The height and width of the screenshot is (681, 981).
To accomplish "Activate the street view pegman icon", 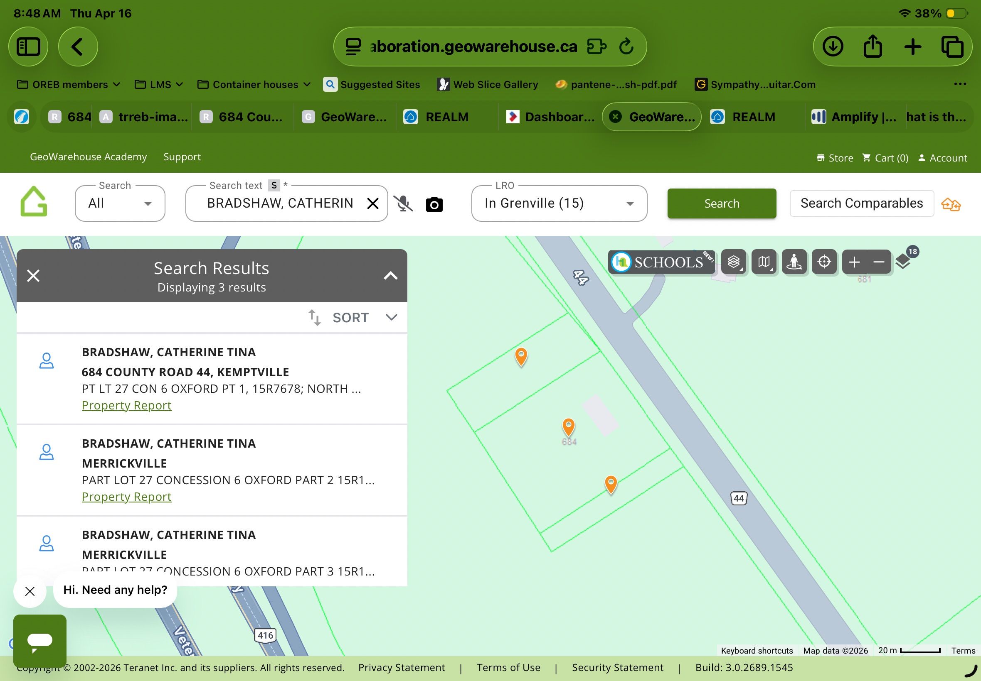I will (x=794, y=262).
